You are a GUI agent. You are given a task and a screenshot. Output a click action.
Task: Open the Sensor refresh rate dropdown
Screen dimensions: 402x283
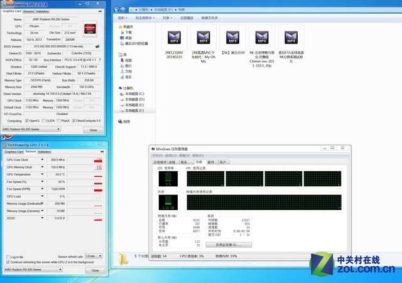coord(93,256)
